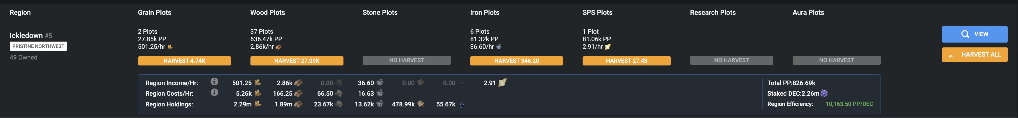
Task: Harvest 346.20 iron
Action: [517, 61]
